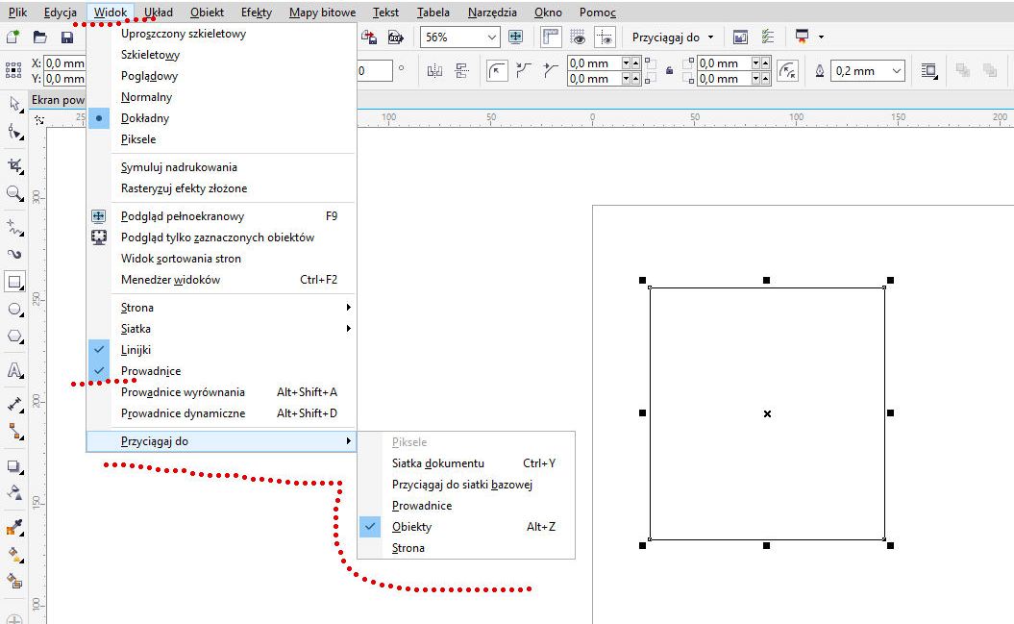The height and width of the screenshot is (624, 1014).
Task: Click the rectangle's center X marker
Action: coord(767,413)
